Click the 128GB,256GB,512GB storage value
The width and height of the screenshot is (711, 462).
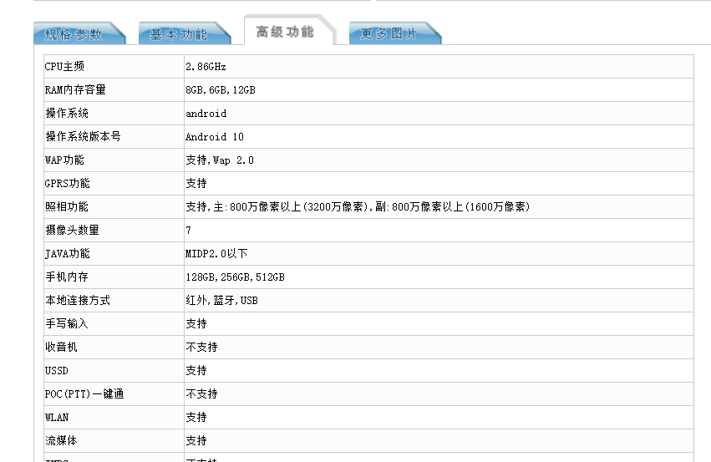[x=235, y=277]
